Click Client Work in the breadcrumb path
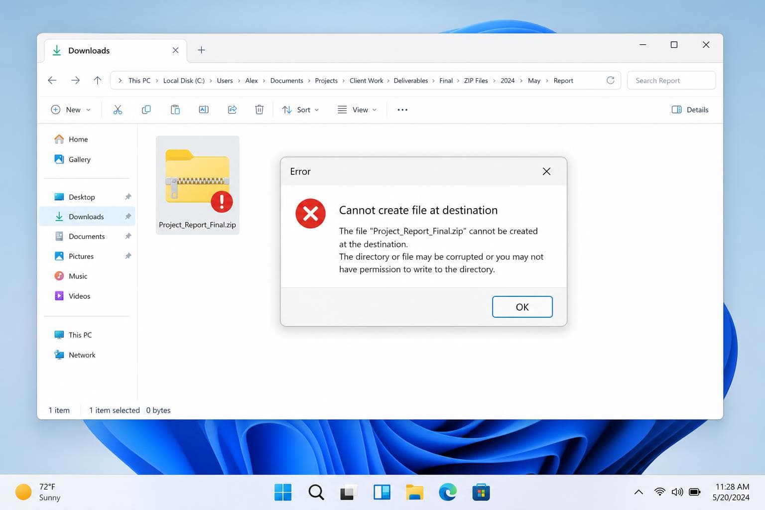Viewport: 765px width, 510px height. [x=366, y=80]
